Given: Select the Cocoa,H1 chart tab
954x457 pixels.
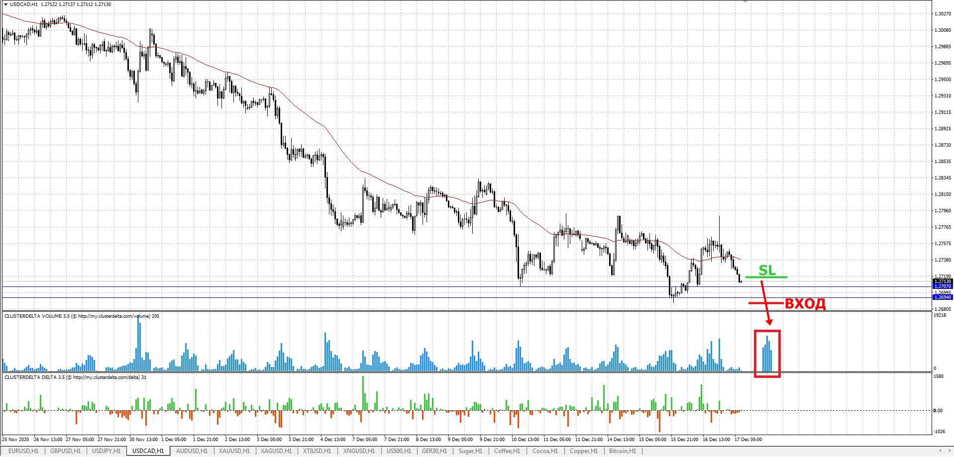Looking at the screenshot, I should (x=545, y=451).
